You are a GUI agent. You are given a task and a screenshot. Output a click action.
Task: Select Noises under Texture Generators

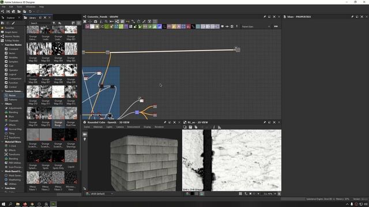coord(12,95)
